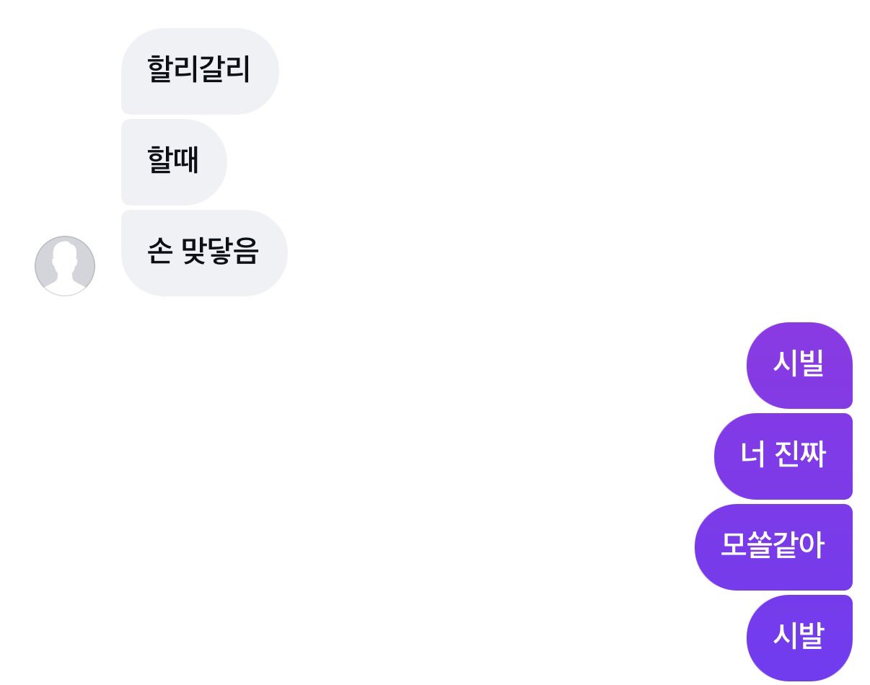870x685 pixels.
Task: Tap the second gray bubble from top
Action: pos(174,162)
